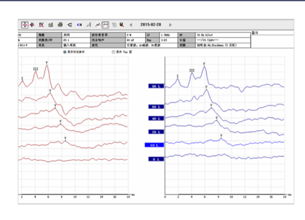
Task: Select the 80 L intensity label
Action: [156, 86]
